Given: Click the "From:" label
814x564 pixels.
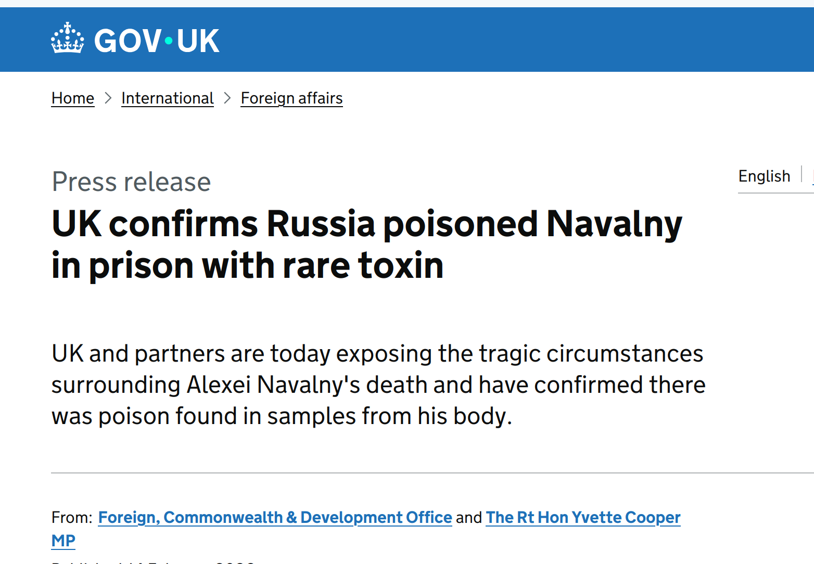Looking at the screenshot, I should [x=72, y=517].
